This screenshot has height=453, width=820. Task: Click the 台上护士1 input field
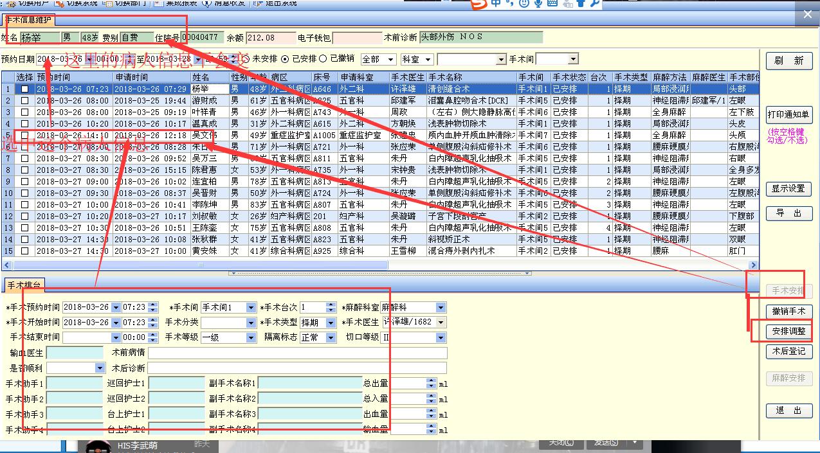pyautogui.click(x=176, y=414)
